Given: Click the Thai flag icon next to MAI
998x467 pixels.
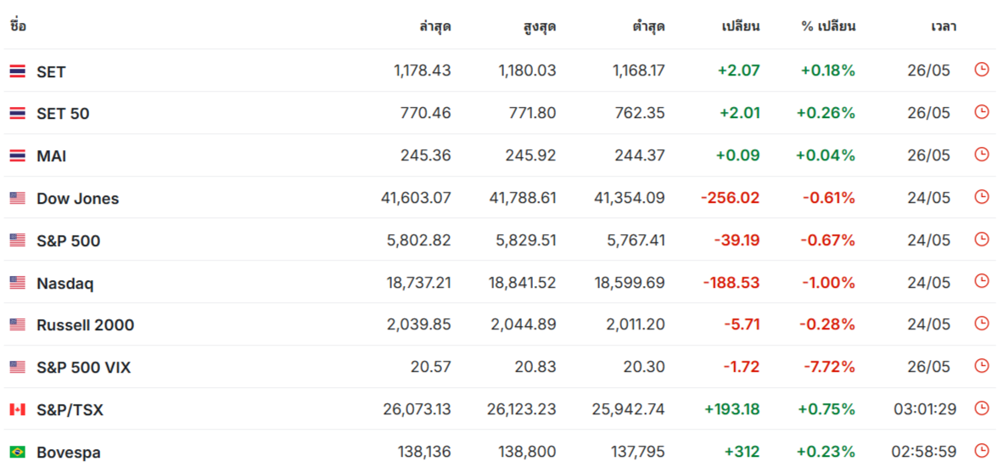Looking at the screenshot, I should (17, 155).
